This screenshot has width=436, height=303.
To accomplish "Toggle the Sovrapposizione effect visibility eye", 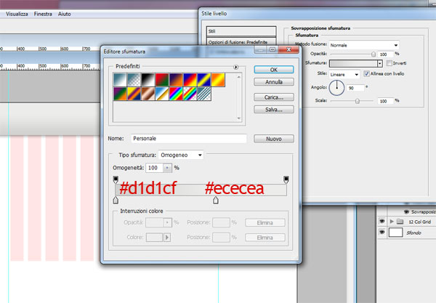I will (406, 212).
